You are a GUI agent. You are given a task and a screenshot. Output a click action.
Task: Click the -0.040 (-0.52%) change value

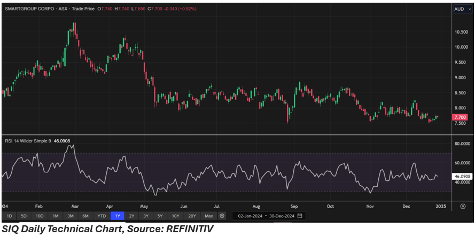[x=180, y=9]
